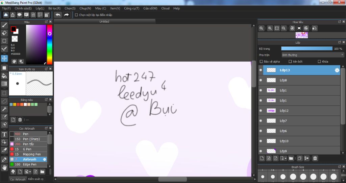The width and height of the screenshot is (346, 183).
Task: Open the Tệp(F) menu
Action: pos(6,8)
